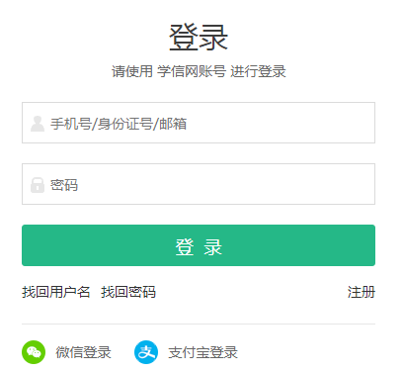
Task: Click the horizontal divider above social logins
Action: coord(199,324)
